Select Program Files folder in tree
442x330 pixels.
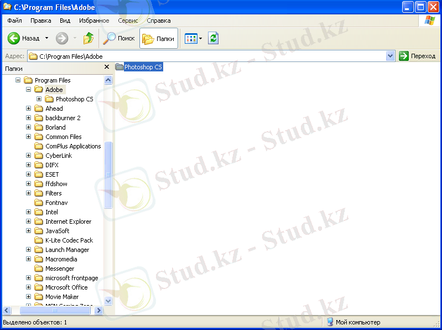[x=53, y=80]
